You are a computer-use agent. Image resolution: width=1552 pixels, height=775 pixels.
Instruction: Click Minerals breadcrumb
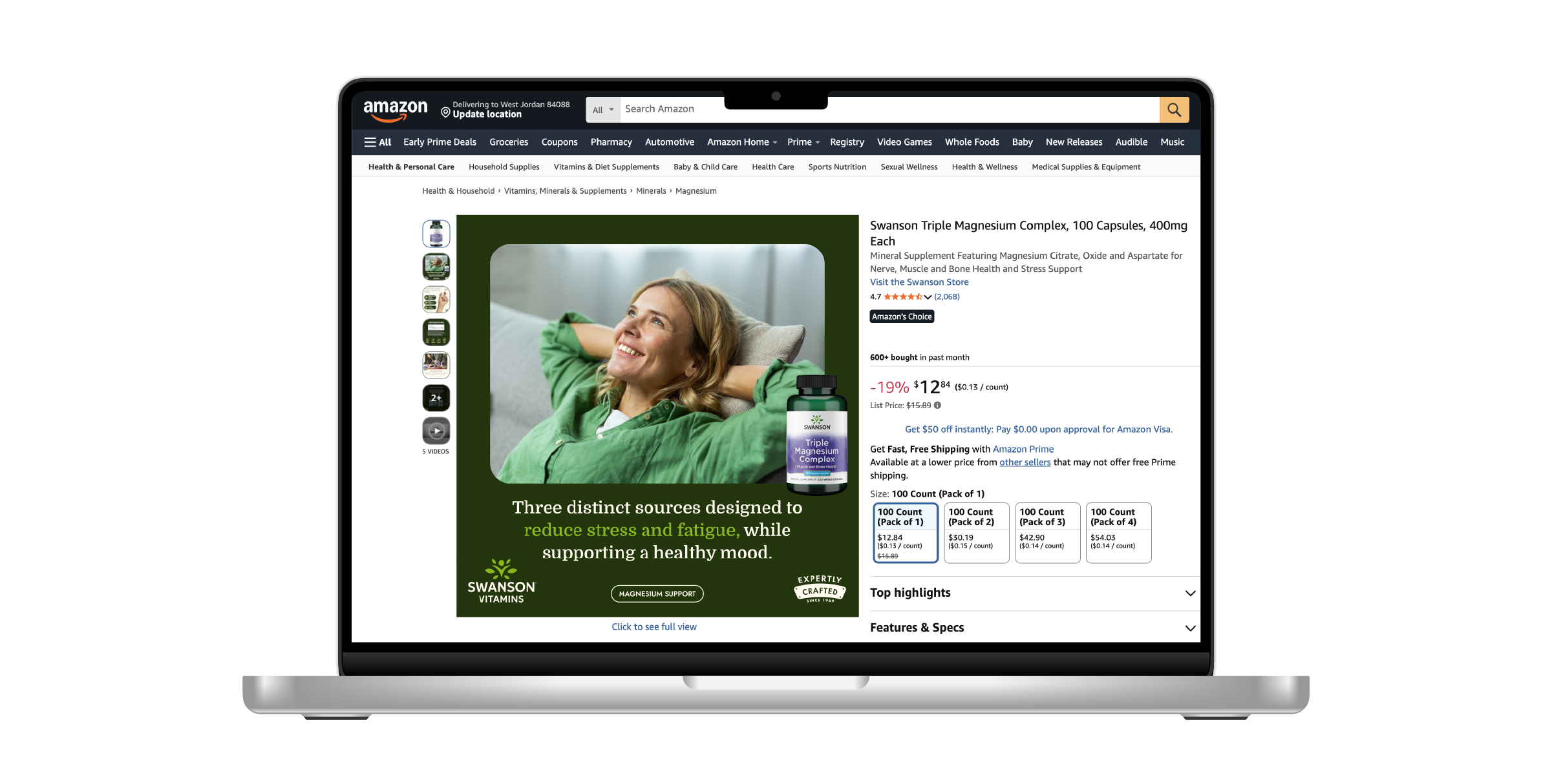click(x=651, y=191)
